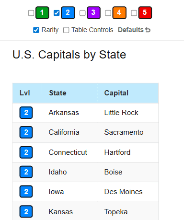
Task: Click the blue level 2 badge in filters
Action: (68, 12)
